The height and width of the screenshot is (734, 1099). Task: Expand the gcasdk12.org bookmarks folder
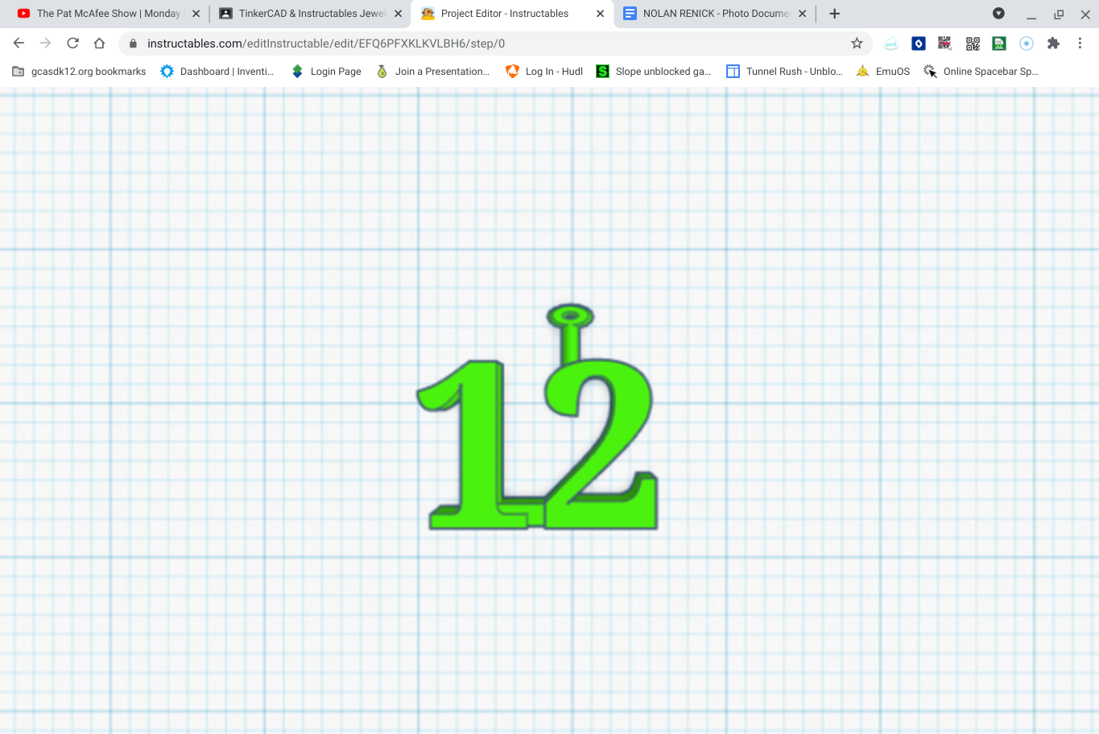pos(79,71)
